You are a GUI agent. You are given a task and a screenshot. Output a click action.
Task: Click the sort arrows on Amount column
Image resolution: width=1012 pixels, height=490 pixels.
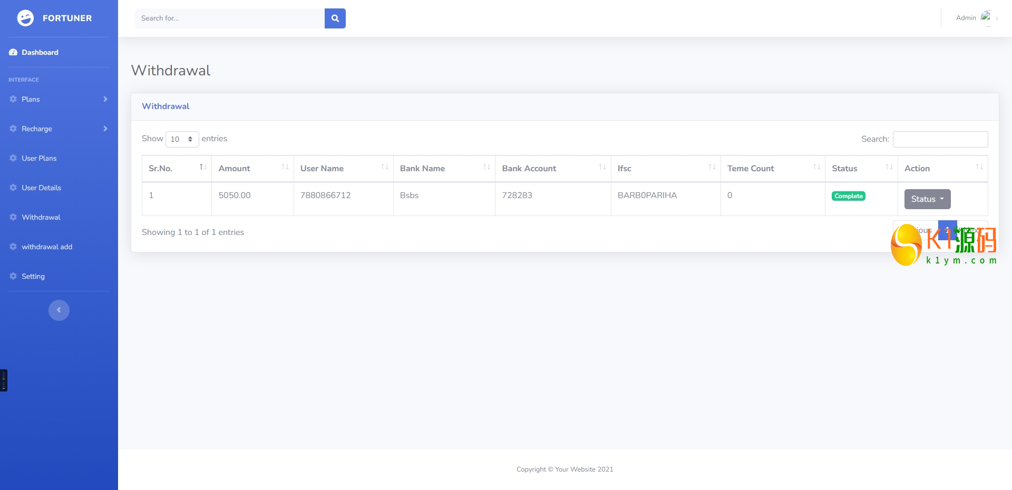pyautogui.click(x=285, y=168)
